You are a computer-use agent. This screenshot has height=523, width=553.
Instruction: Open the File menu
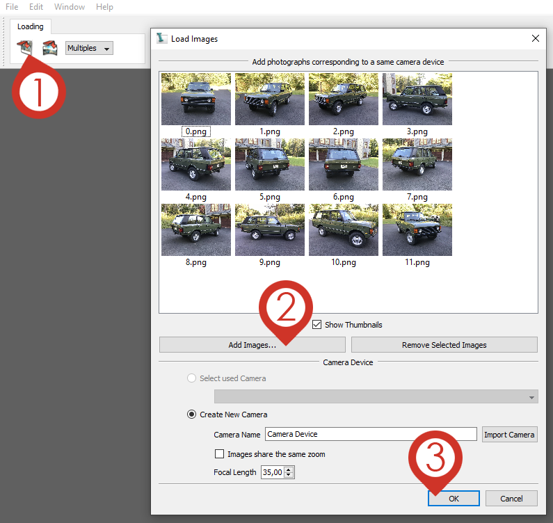pos(12,7)
